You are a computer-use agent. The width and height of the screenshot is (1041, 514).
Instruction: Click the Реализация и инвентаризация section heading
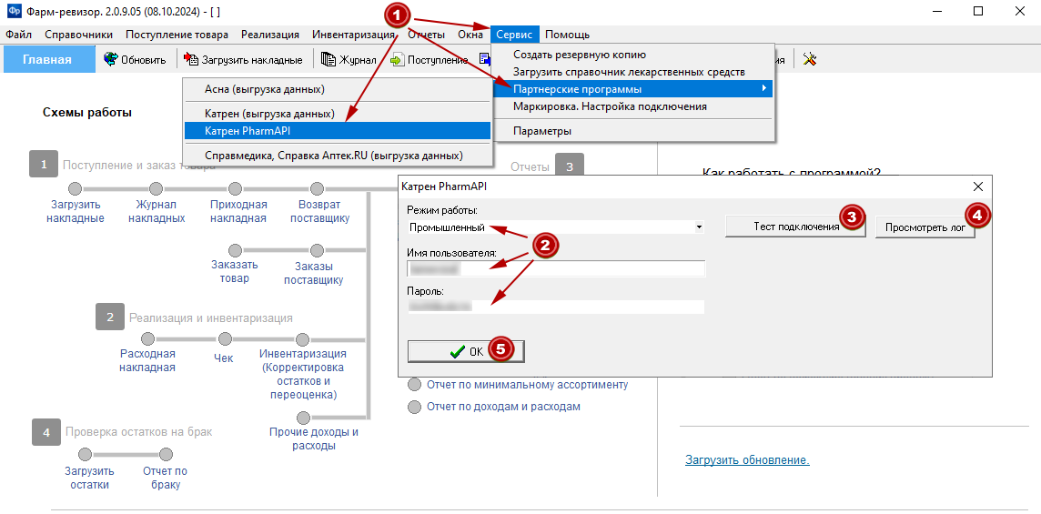point(211,317)
